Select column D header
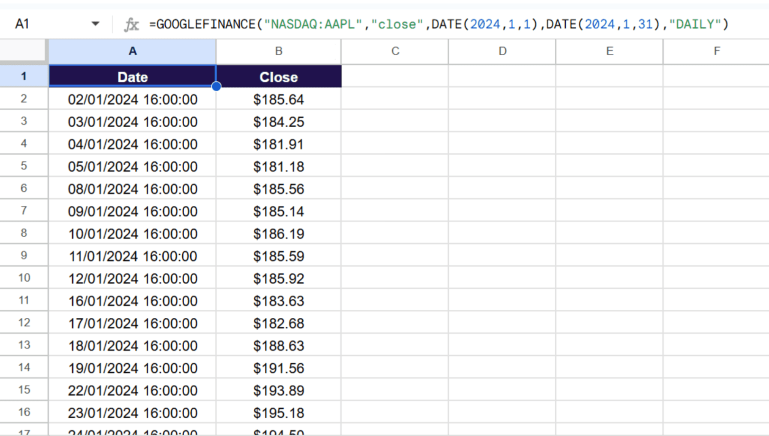 coord(502,51)
